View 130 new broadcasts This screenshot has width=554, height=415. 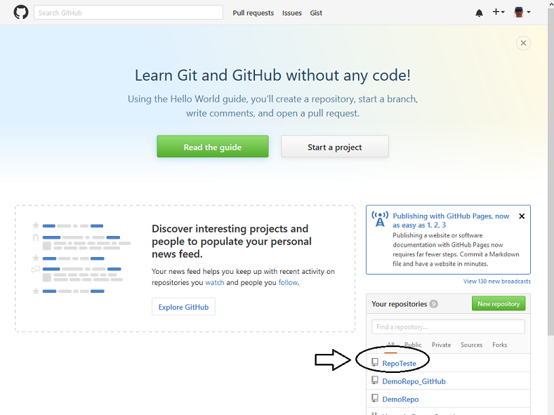click(496, 281)
